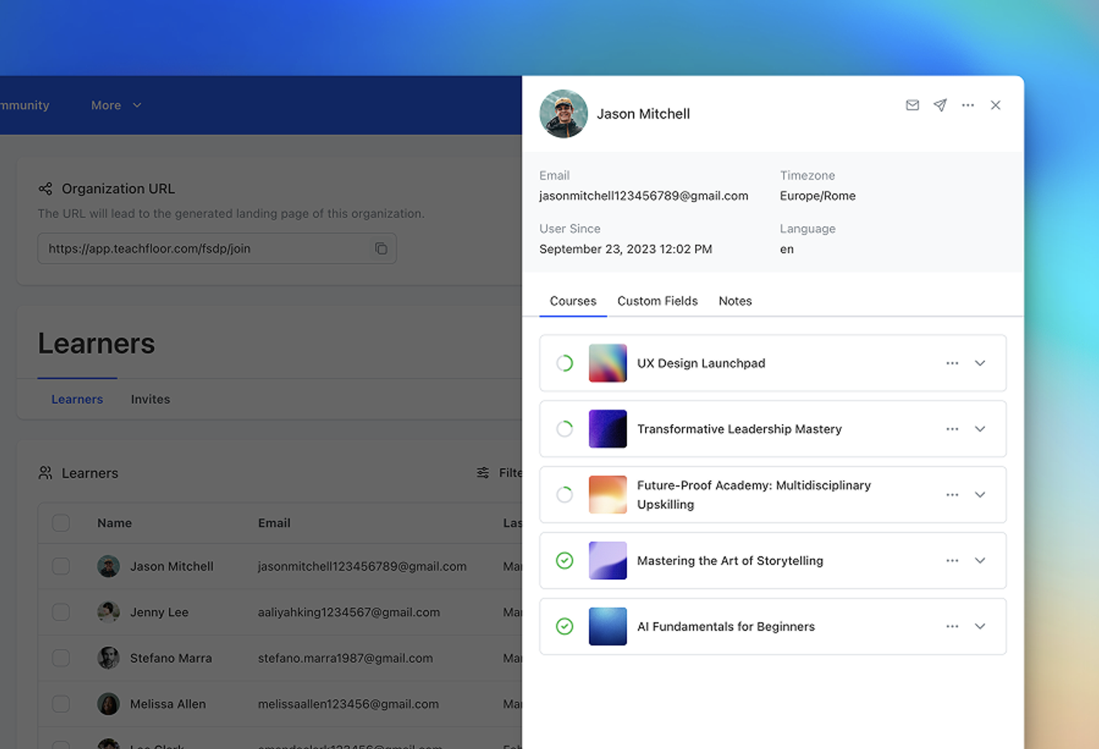The image size is (1099, 749).
Task: Open options menu for AI Fundamentals for Beginners
Action: pos(952,626)
